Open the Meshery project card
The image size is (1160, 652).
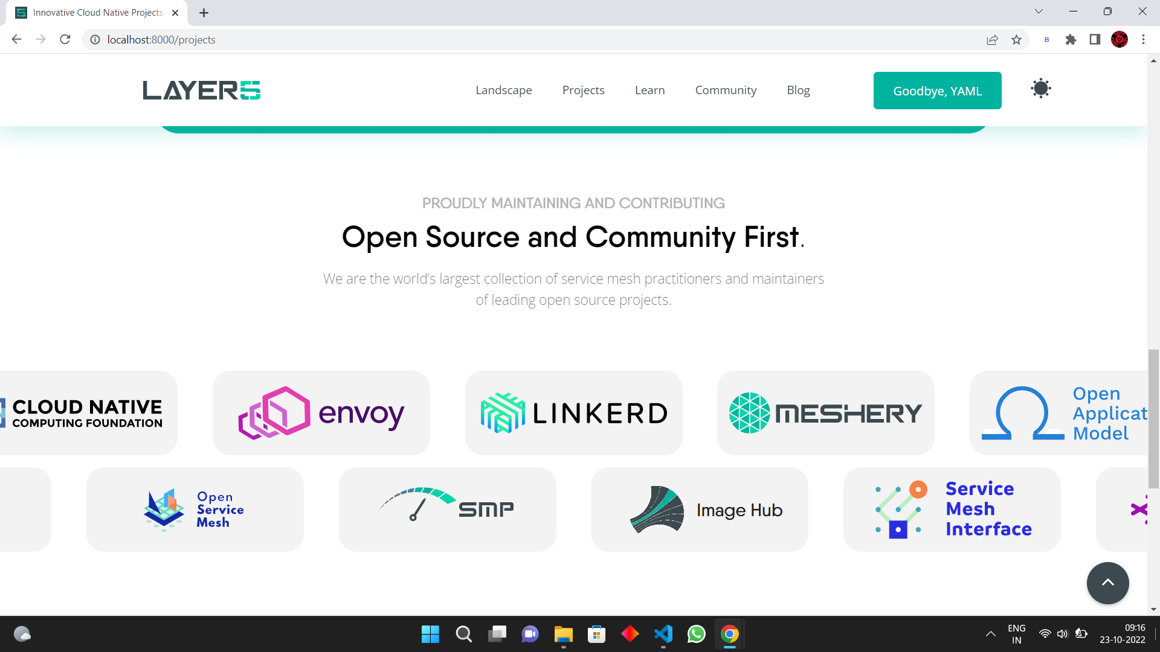[825, 413]
